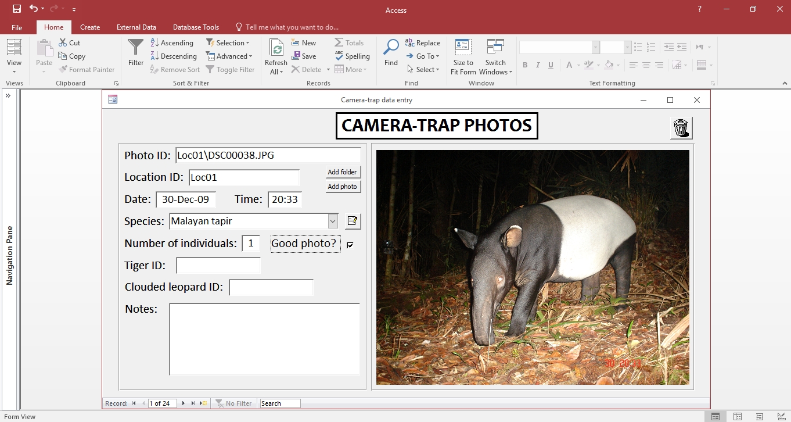Open the Database Tools tab
This screenshot has height=422, width=791.
click(196, 27)
